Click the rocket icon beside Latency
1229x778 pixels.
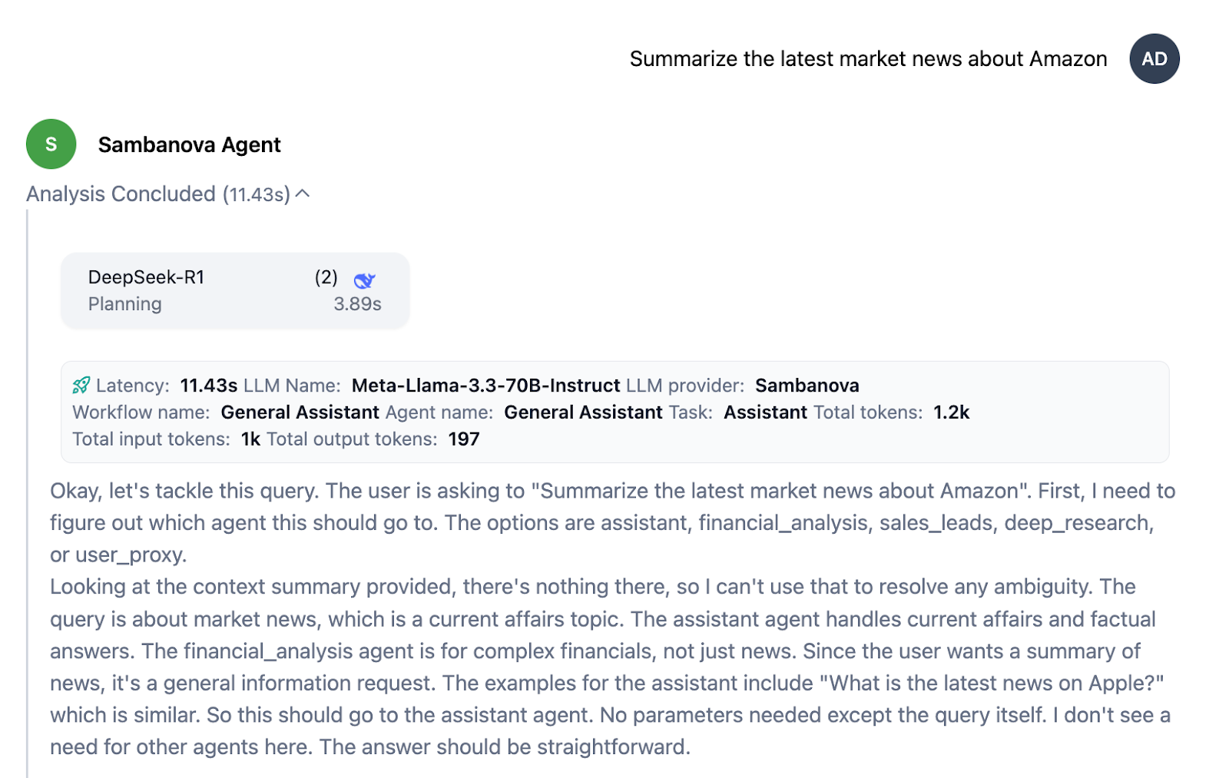[x=81, y=385]
